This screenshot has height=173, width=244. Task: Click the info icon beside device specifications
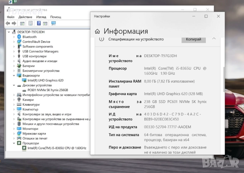pyautogui.click(x=101, y=39)
